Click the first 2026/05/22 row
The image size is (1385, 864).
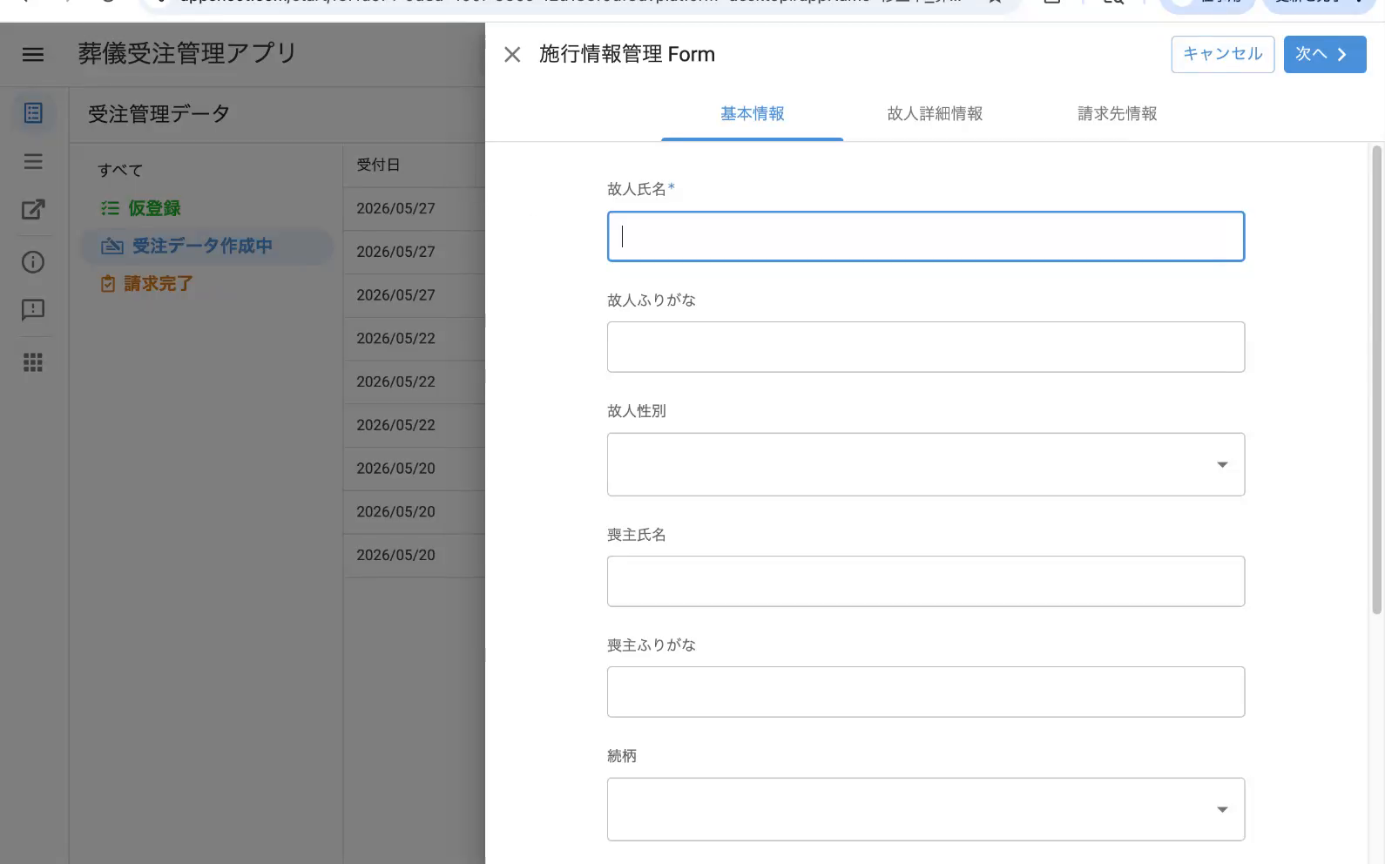click(414, 339)
